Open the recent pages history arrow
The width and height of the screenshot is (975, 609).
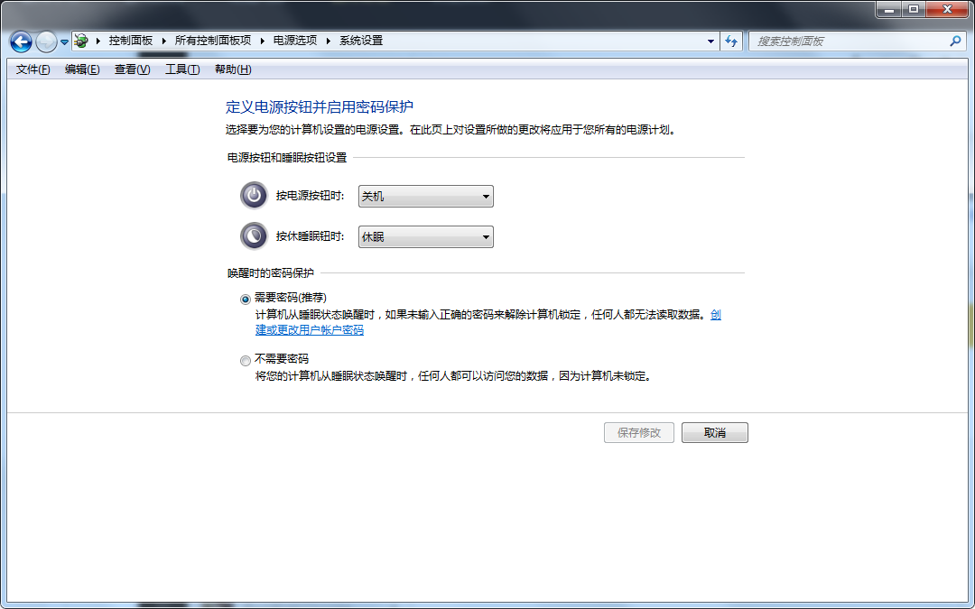(x=64, y=42)
